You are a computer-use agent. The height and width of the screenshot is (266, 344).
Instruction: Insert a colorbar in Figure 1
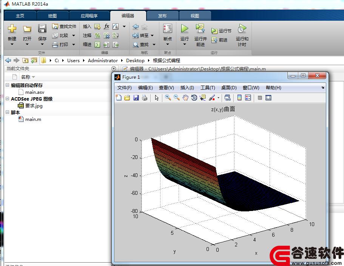pos(239,98)
